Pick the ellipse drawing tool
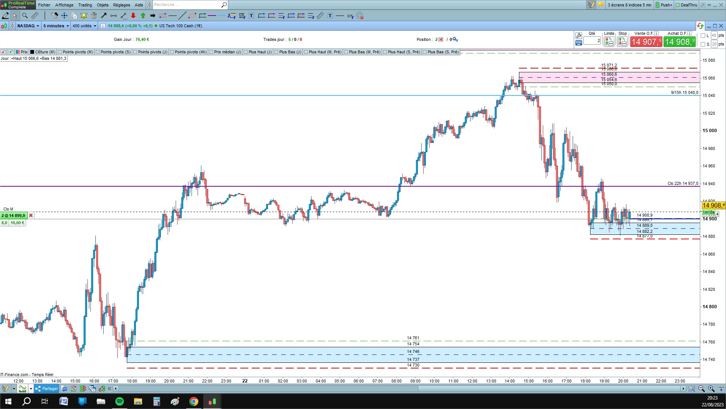This screenshot has width=726, height=409. 192,16
